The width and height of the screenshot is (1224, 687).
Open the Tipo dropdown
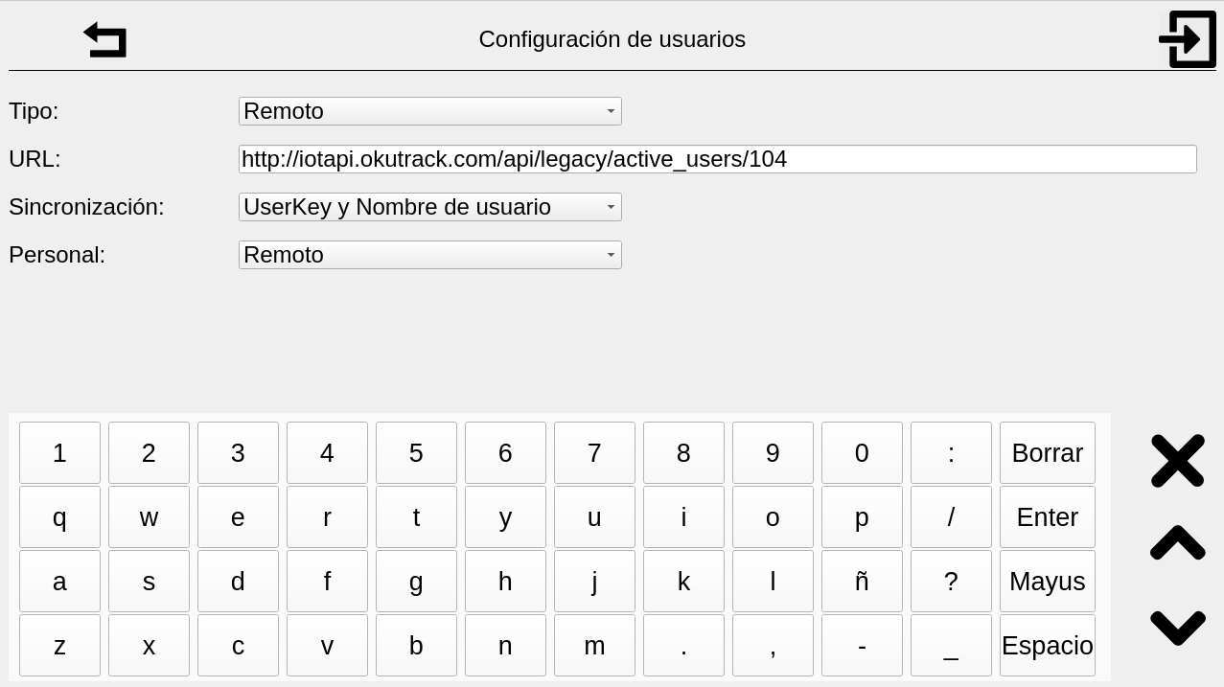coord(429,111)
